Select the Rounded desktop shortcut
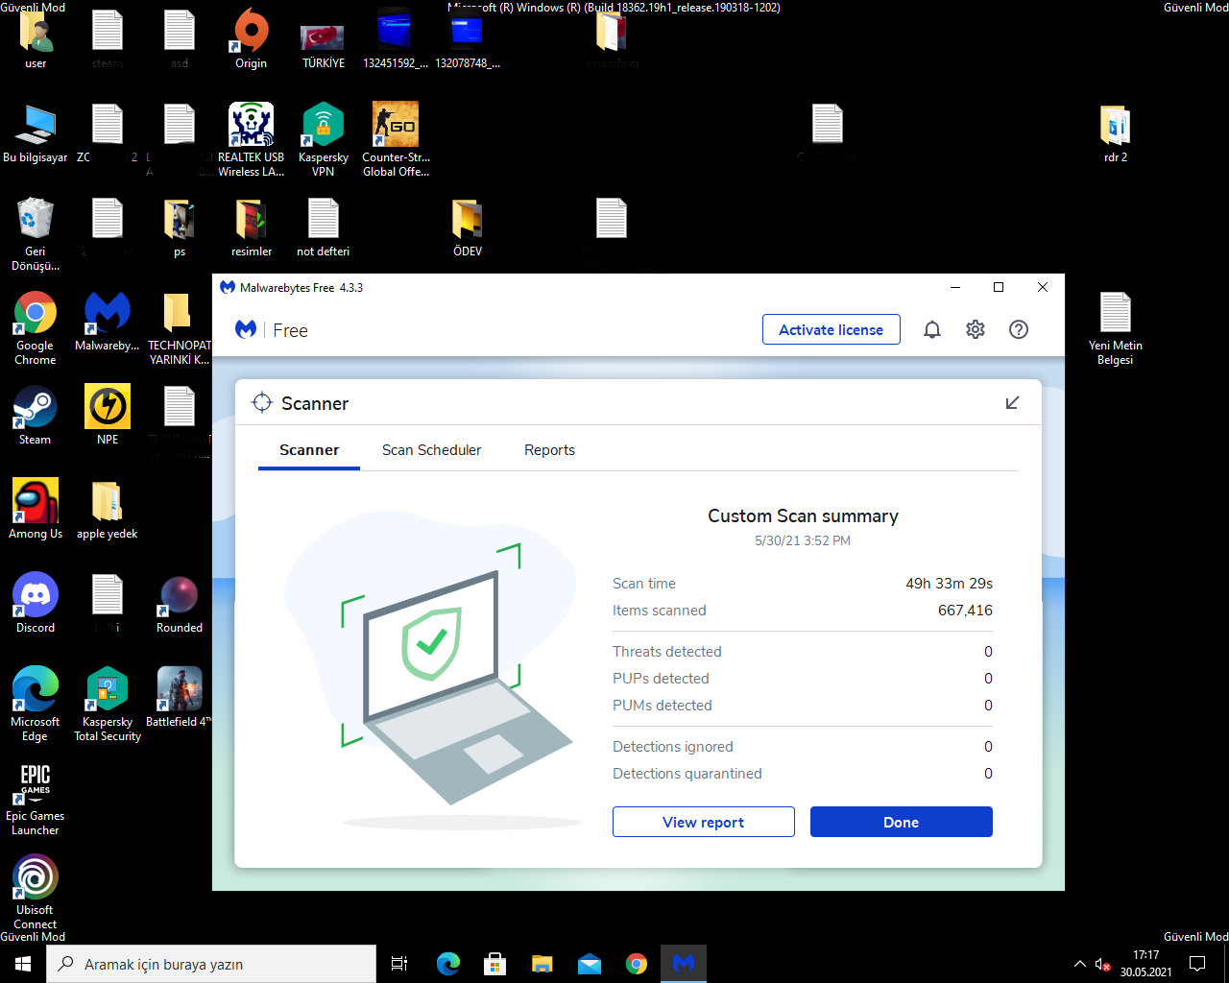 180,603
